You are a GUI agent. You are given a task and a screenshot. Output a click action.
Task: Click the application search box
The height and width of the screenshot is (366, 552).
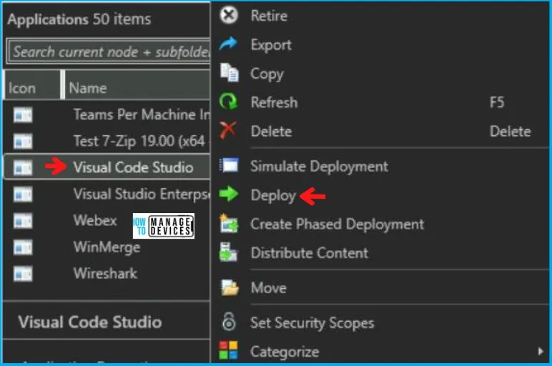tap(108, 51)
